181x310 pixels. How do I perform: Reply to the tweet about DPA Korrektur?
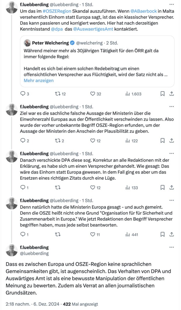[23, 188]
